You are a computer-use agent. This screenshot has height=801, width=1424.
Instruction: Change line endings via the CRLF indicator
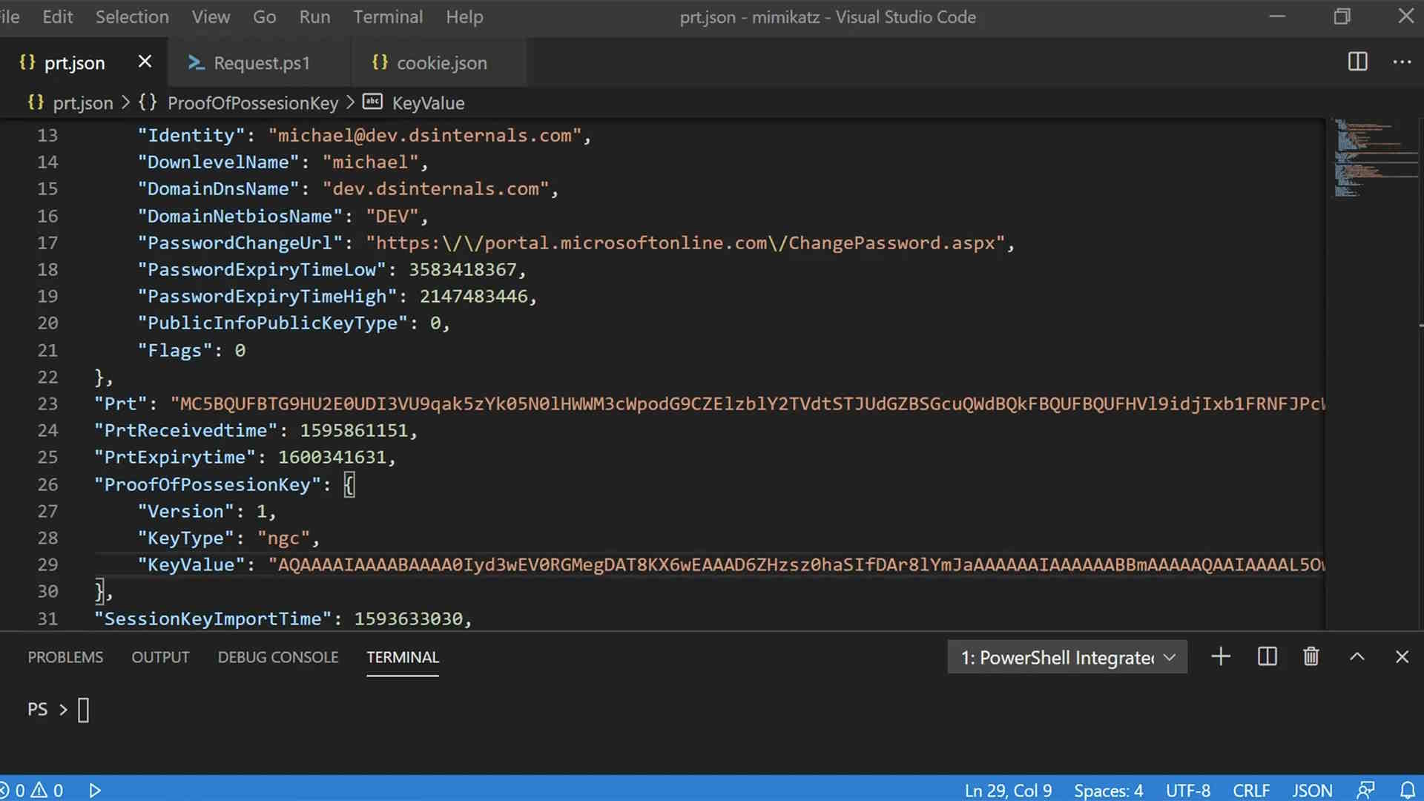point(1251,790)
